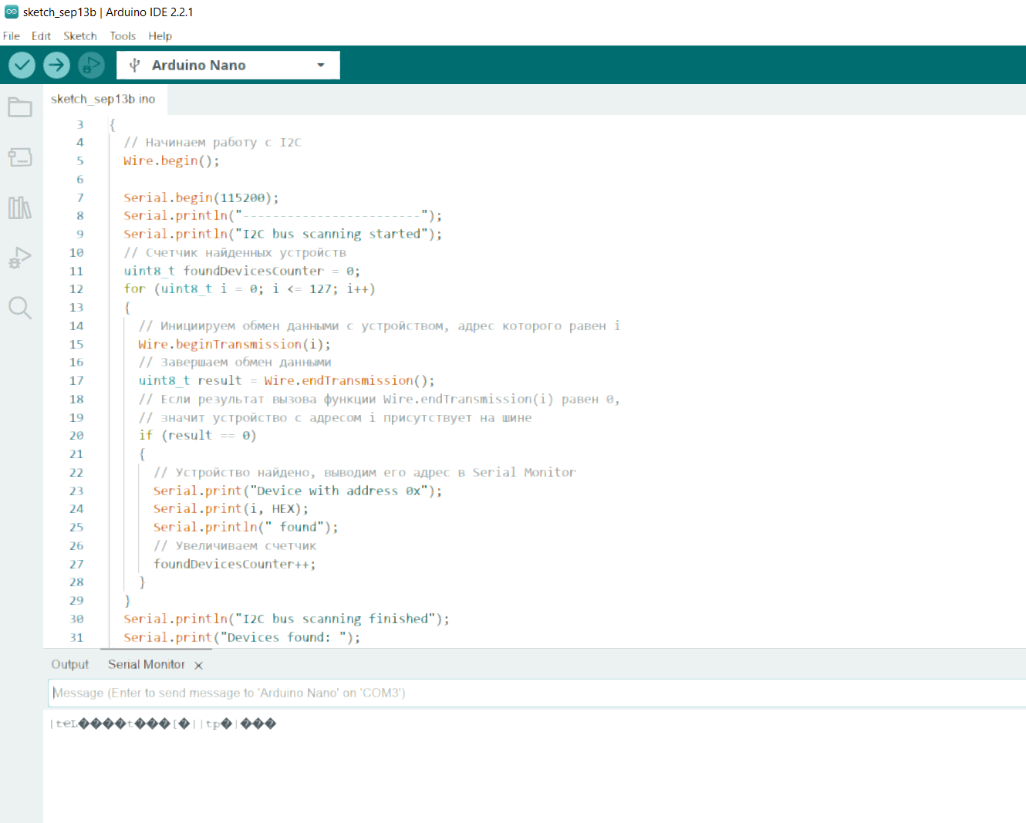Open the Library Manager books icon
The width and height of the screenshot is (1026, 823).
pos(20,207)
